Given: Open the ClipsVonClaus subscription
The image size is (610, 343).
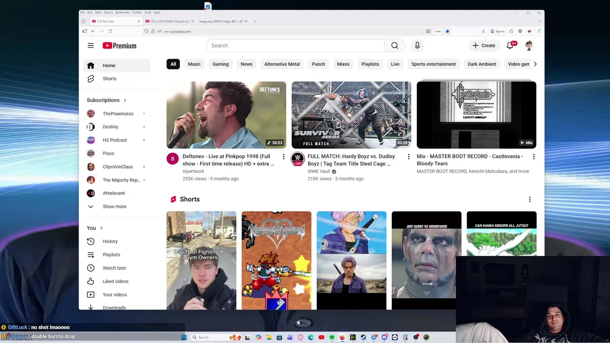Looking at the screenshot, I should (116, 167).
